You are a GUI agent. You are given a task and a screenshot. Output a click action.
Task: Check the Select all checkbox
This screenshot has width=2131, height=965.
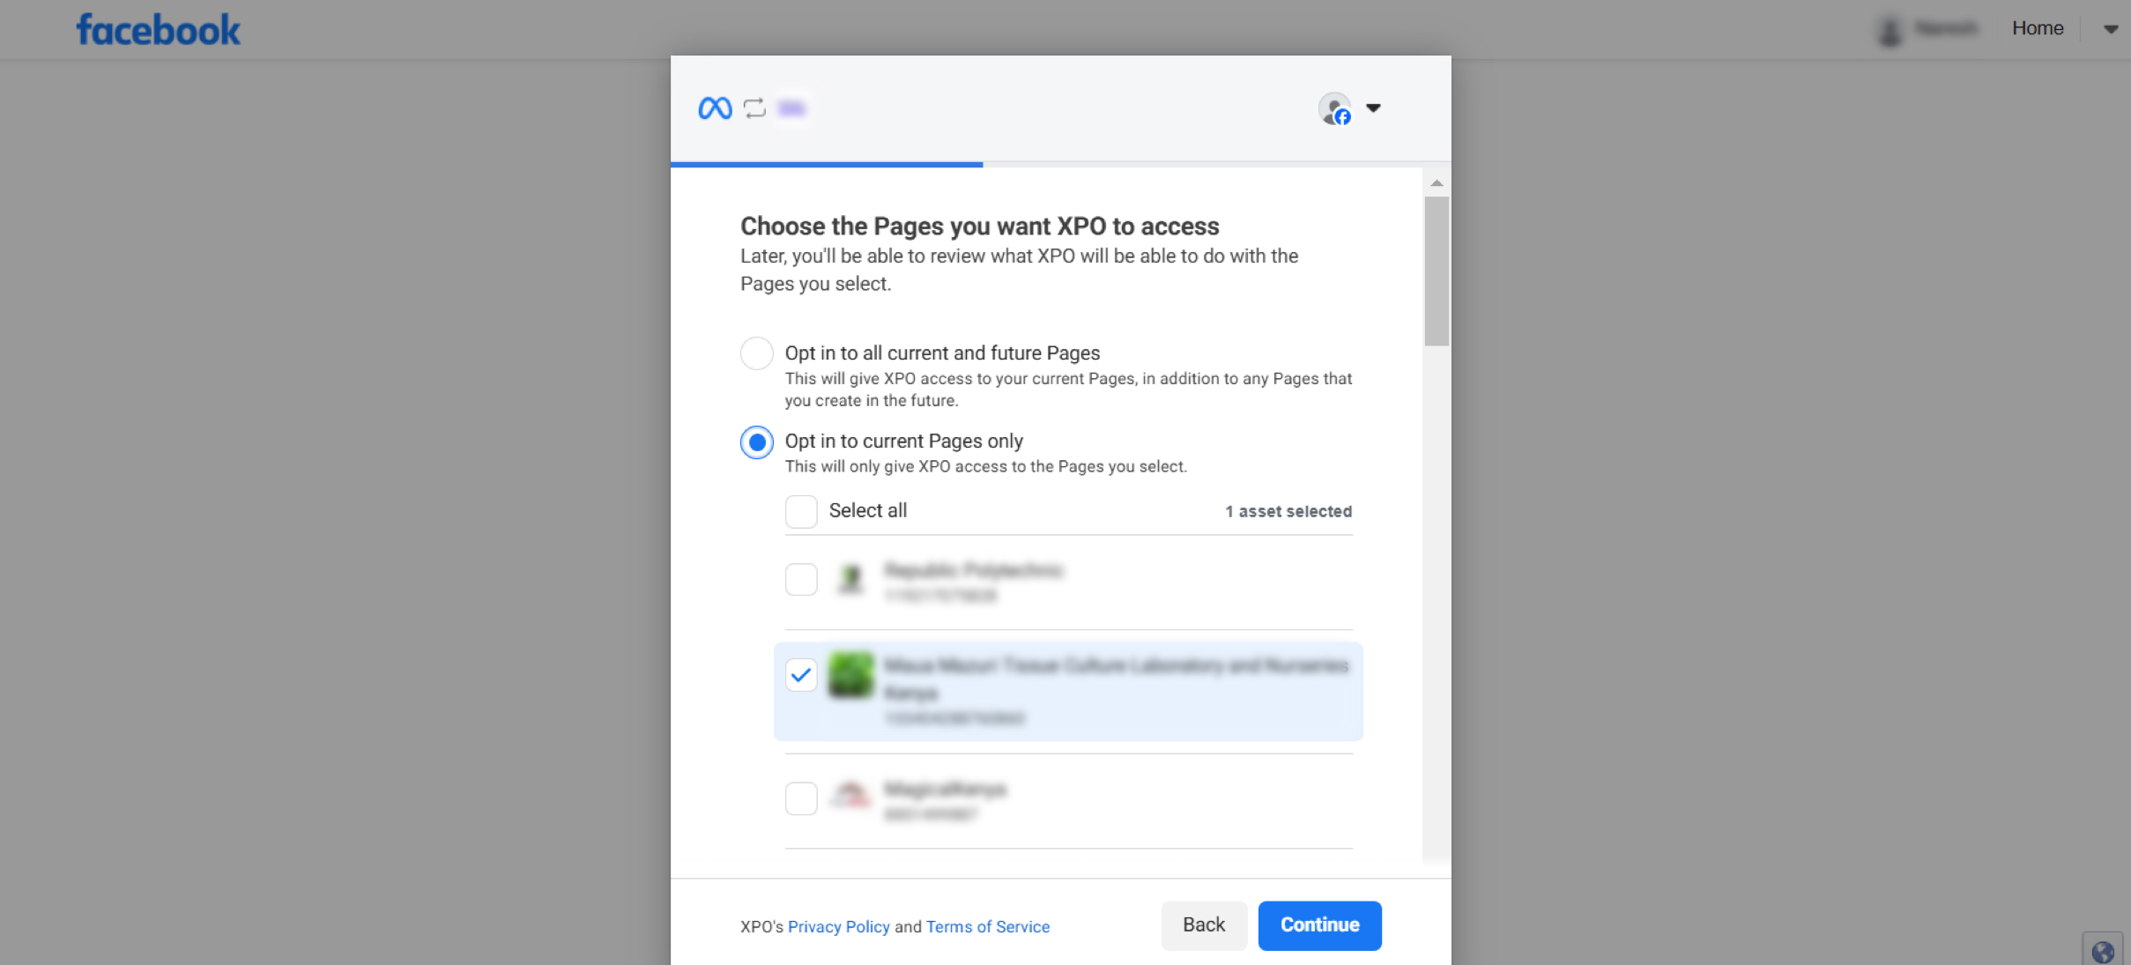801,511
